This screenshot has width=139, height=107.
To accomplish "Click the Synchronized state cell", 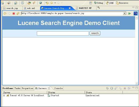I will click(92, 96).
